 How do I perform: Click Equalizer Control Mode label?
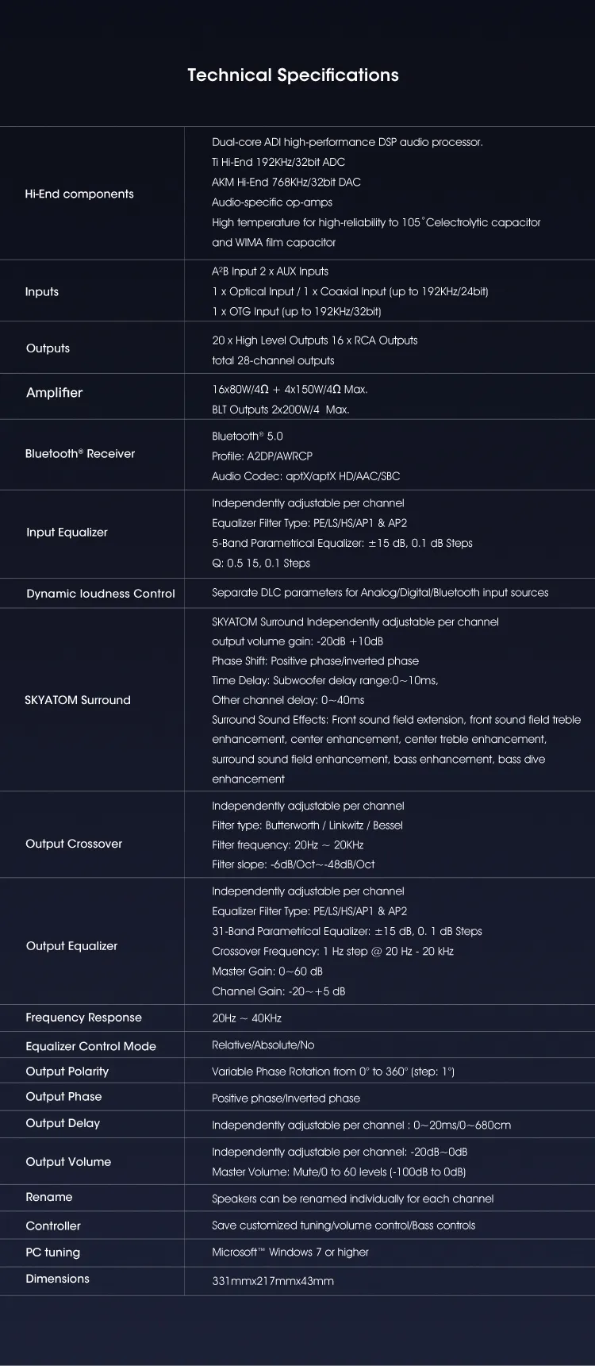[x=90, y=1046]
